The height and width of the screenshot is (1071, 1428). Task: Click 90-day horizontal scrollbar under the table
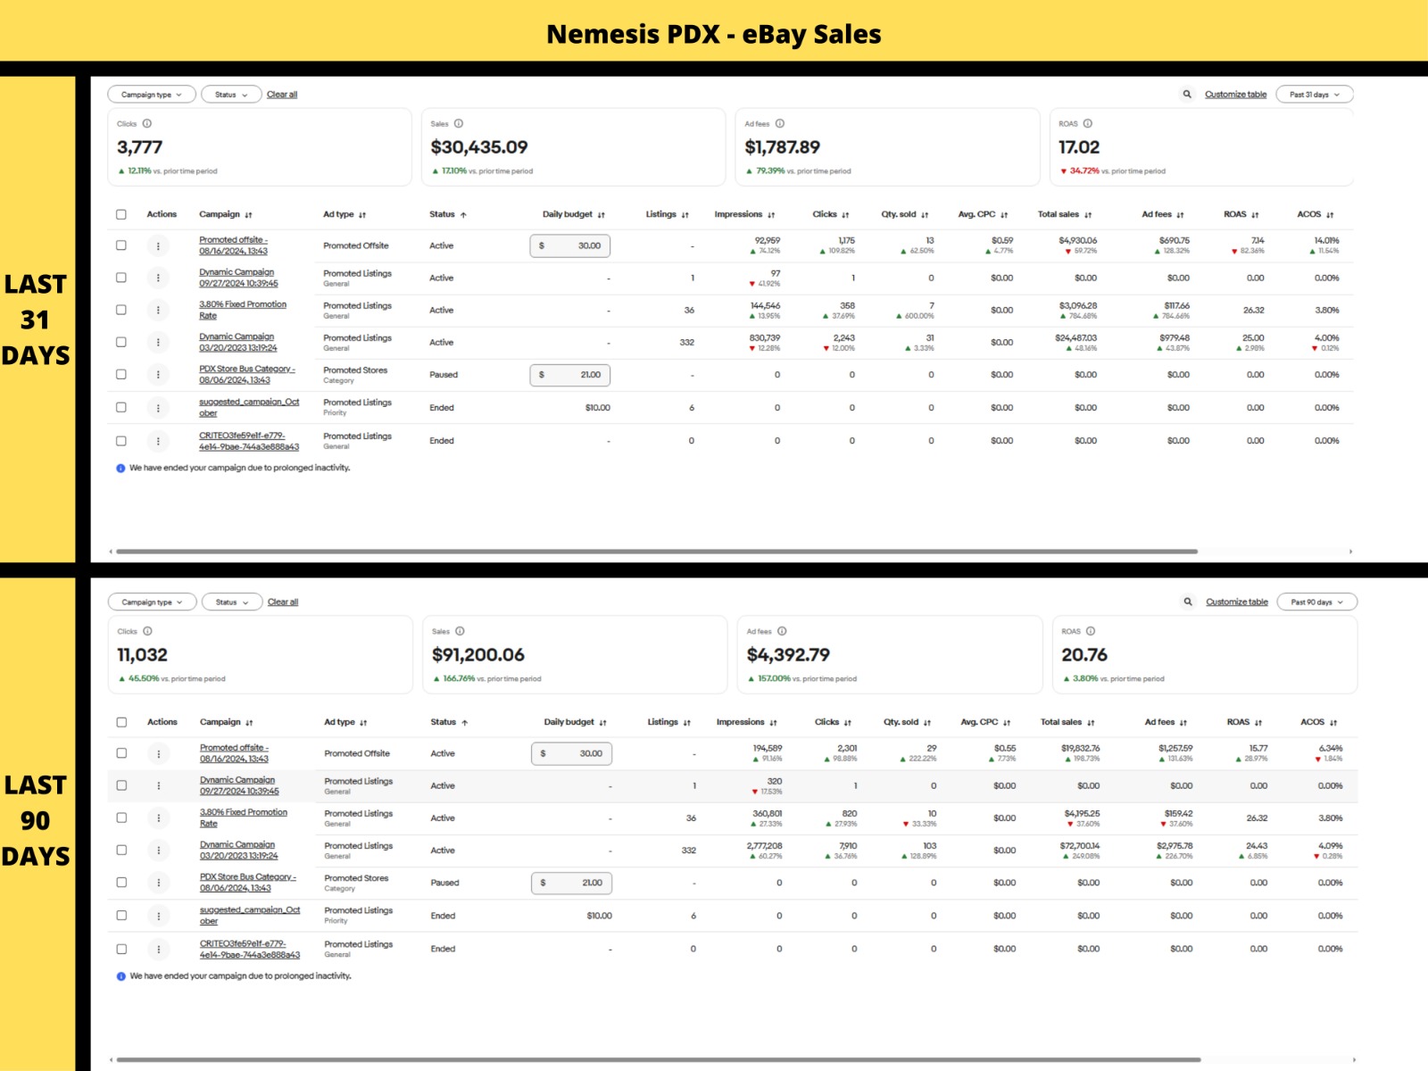click(659, 1059)
